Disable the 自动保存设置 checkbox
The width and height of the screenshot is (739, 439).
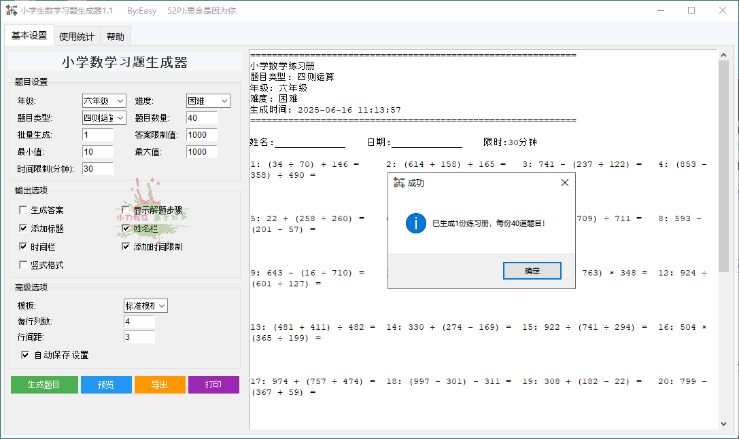click(25, 355)
